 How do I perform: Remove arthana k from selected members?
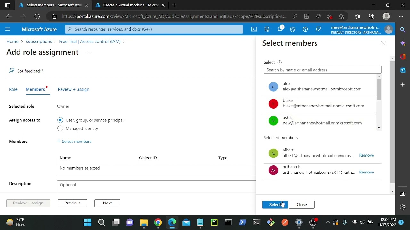click(x=366, y=172)
